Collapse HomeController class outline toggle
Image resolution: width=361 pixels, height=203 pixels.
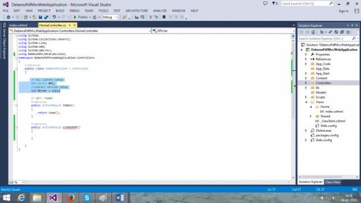point(17,68)
